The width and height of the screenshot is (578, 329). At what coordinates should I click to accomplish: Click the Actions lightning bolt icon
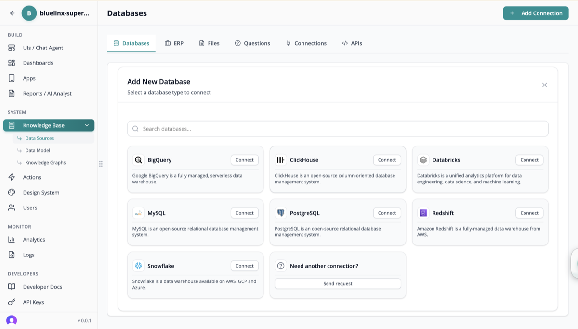(12, 177)
